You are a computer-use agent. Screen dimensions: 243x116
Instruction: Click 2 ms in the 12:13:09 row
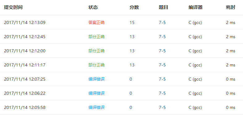click(231, 23)
